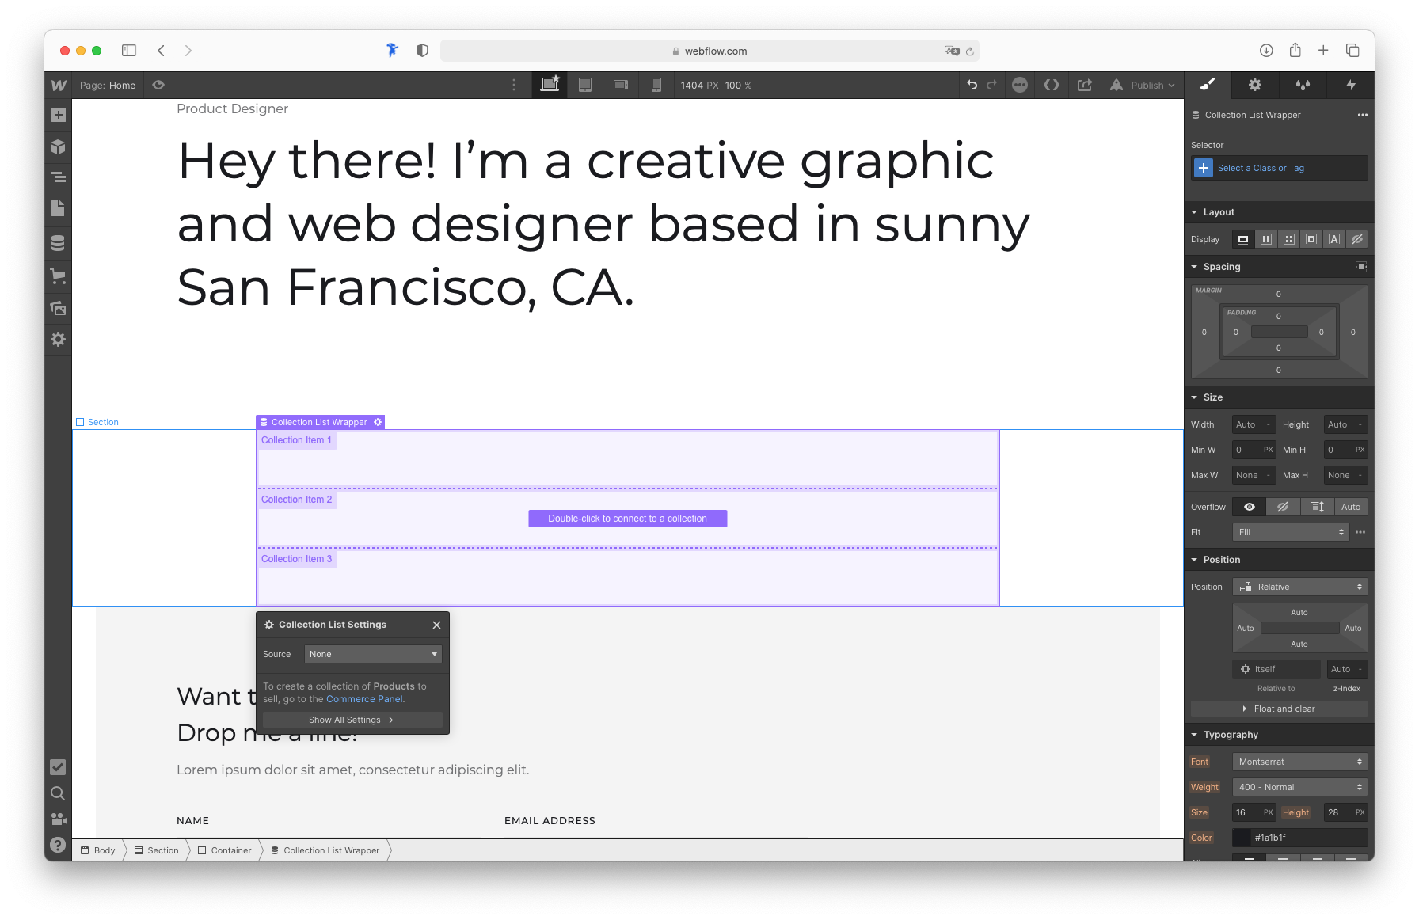
Task: Open the CMS Collections panel
Action: pos(58,242)
